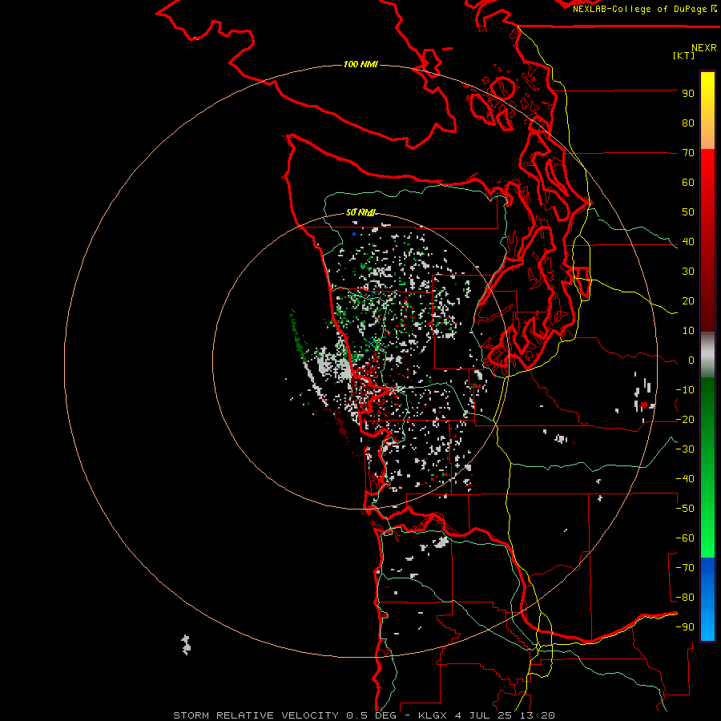Pick the bright red segment of the velocity color bar
The width and height of the screenshot is (721, 721).
[707, 240]
